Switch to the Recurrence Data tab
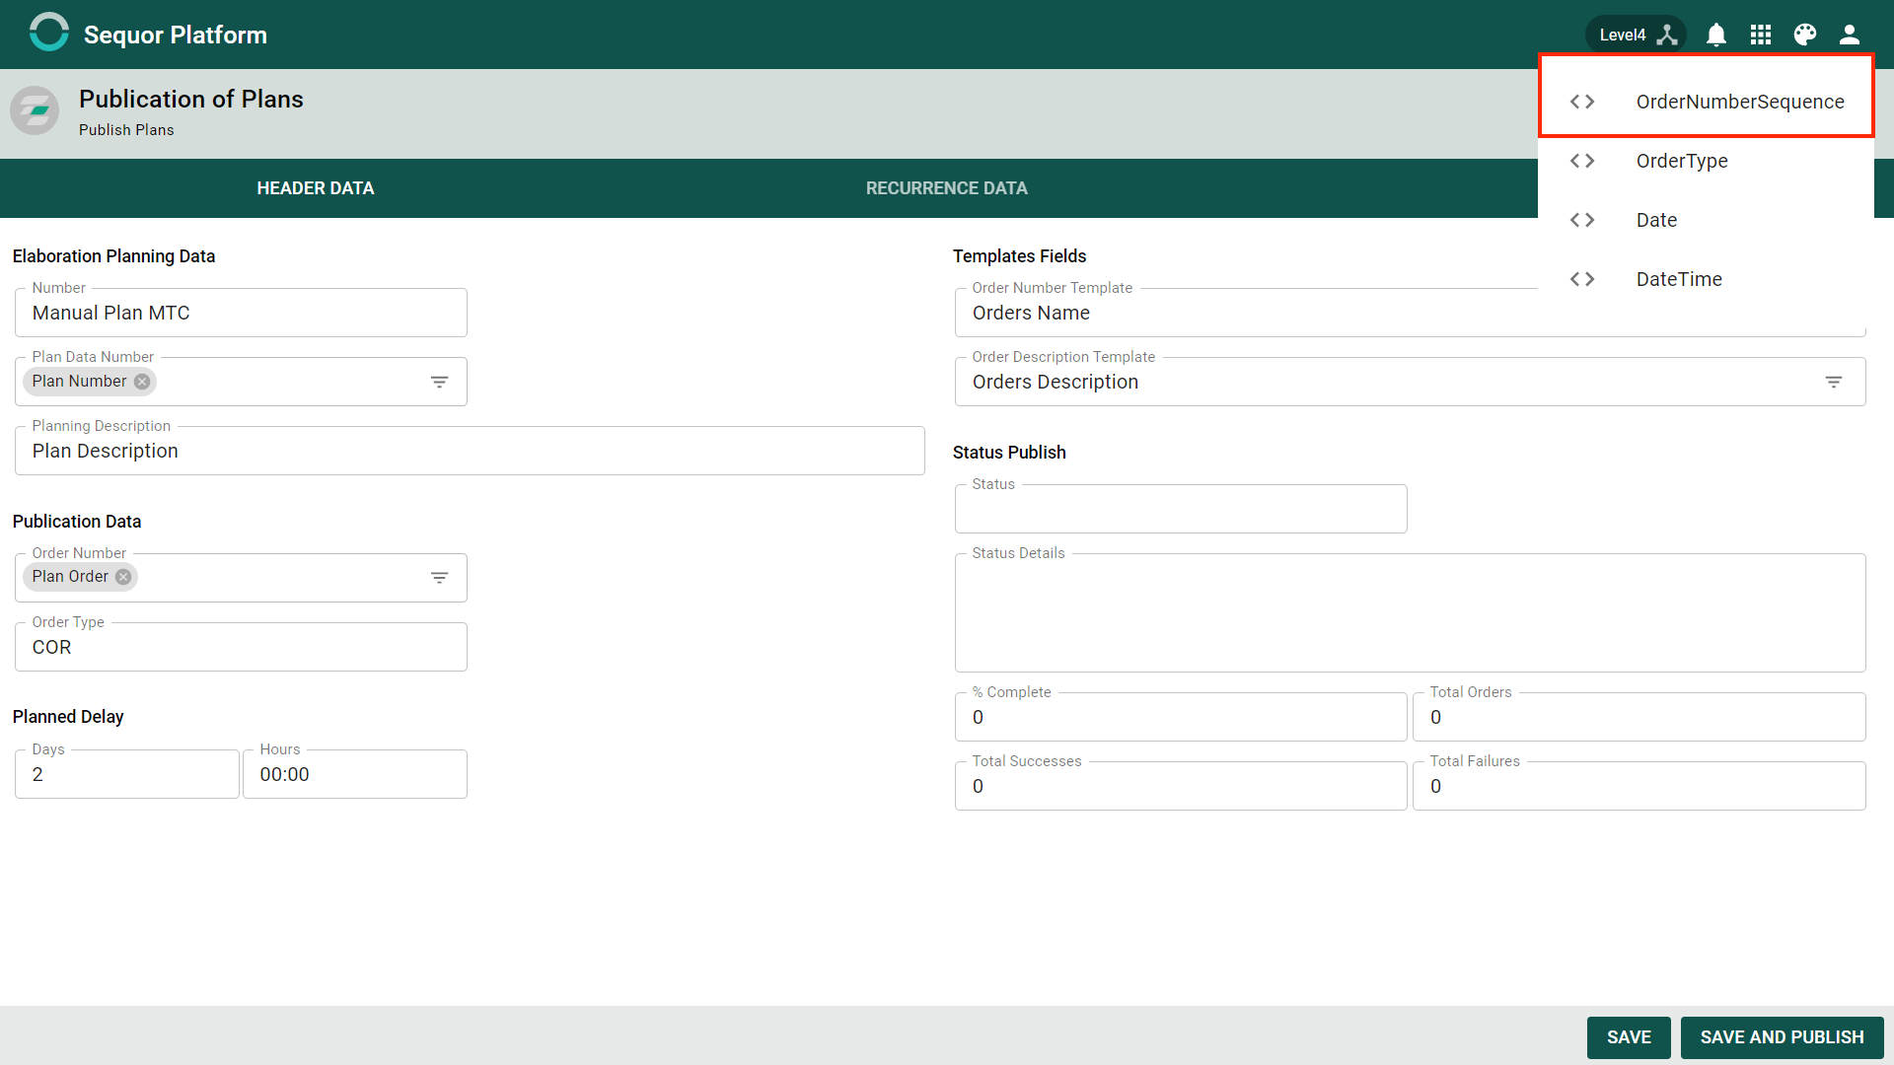This screenshot has width=1894, height=1065. click(x=947, y=188)
